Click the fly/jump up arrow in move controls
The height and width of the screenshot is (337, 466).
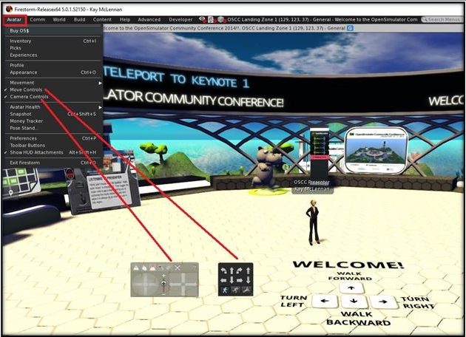248,270
